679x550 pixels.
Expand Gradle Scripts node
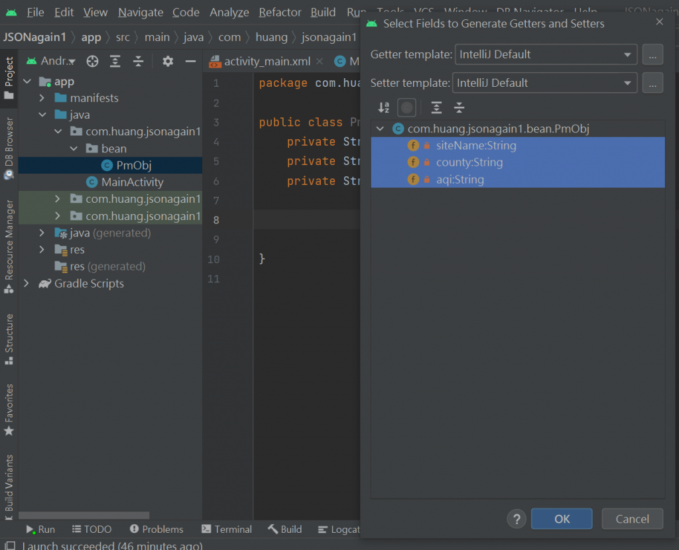[27, 284]
